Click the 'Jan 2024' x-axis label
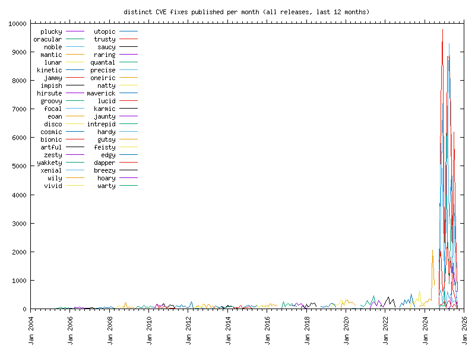Screen dimensions: 475x356 (425, 330)
